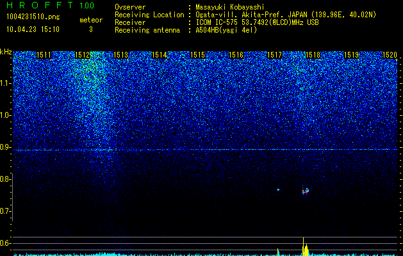Click the 1513 time marker
The height and width of the screenshot is (256, 403).
(x=120, y=55)
